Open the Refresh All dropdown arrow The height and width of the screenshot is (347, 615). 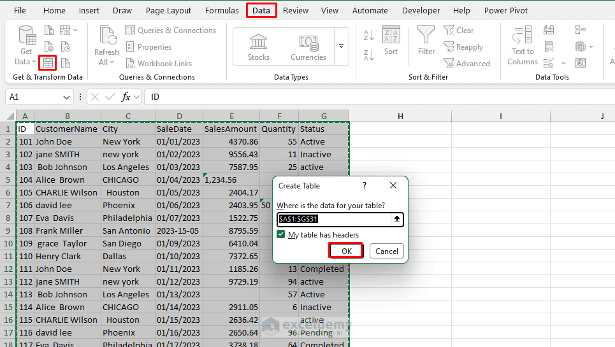click(x=112, y=62)
